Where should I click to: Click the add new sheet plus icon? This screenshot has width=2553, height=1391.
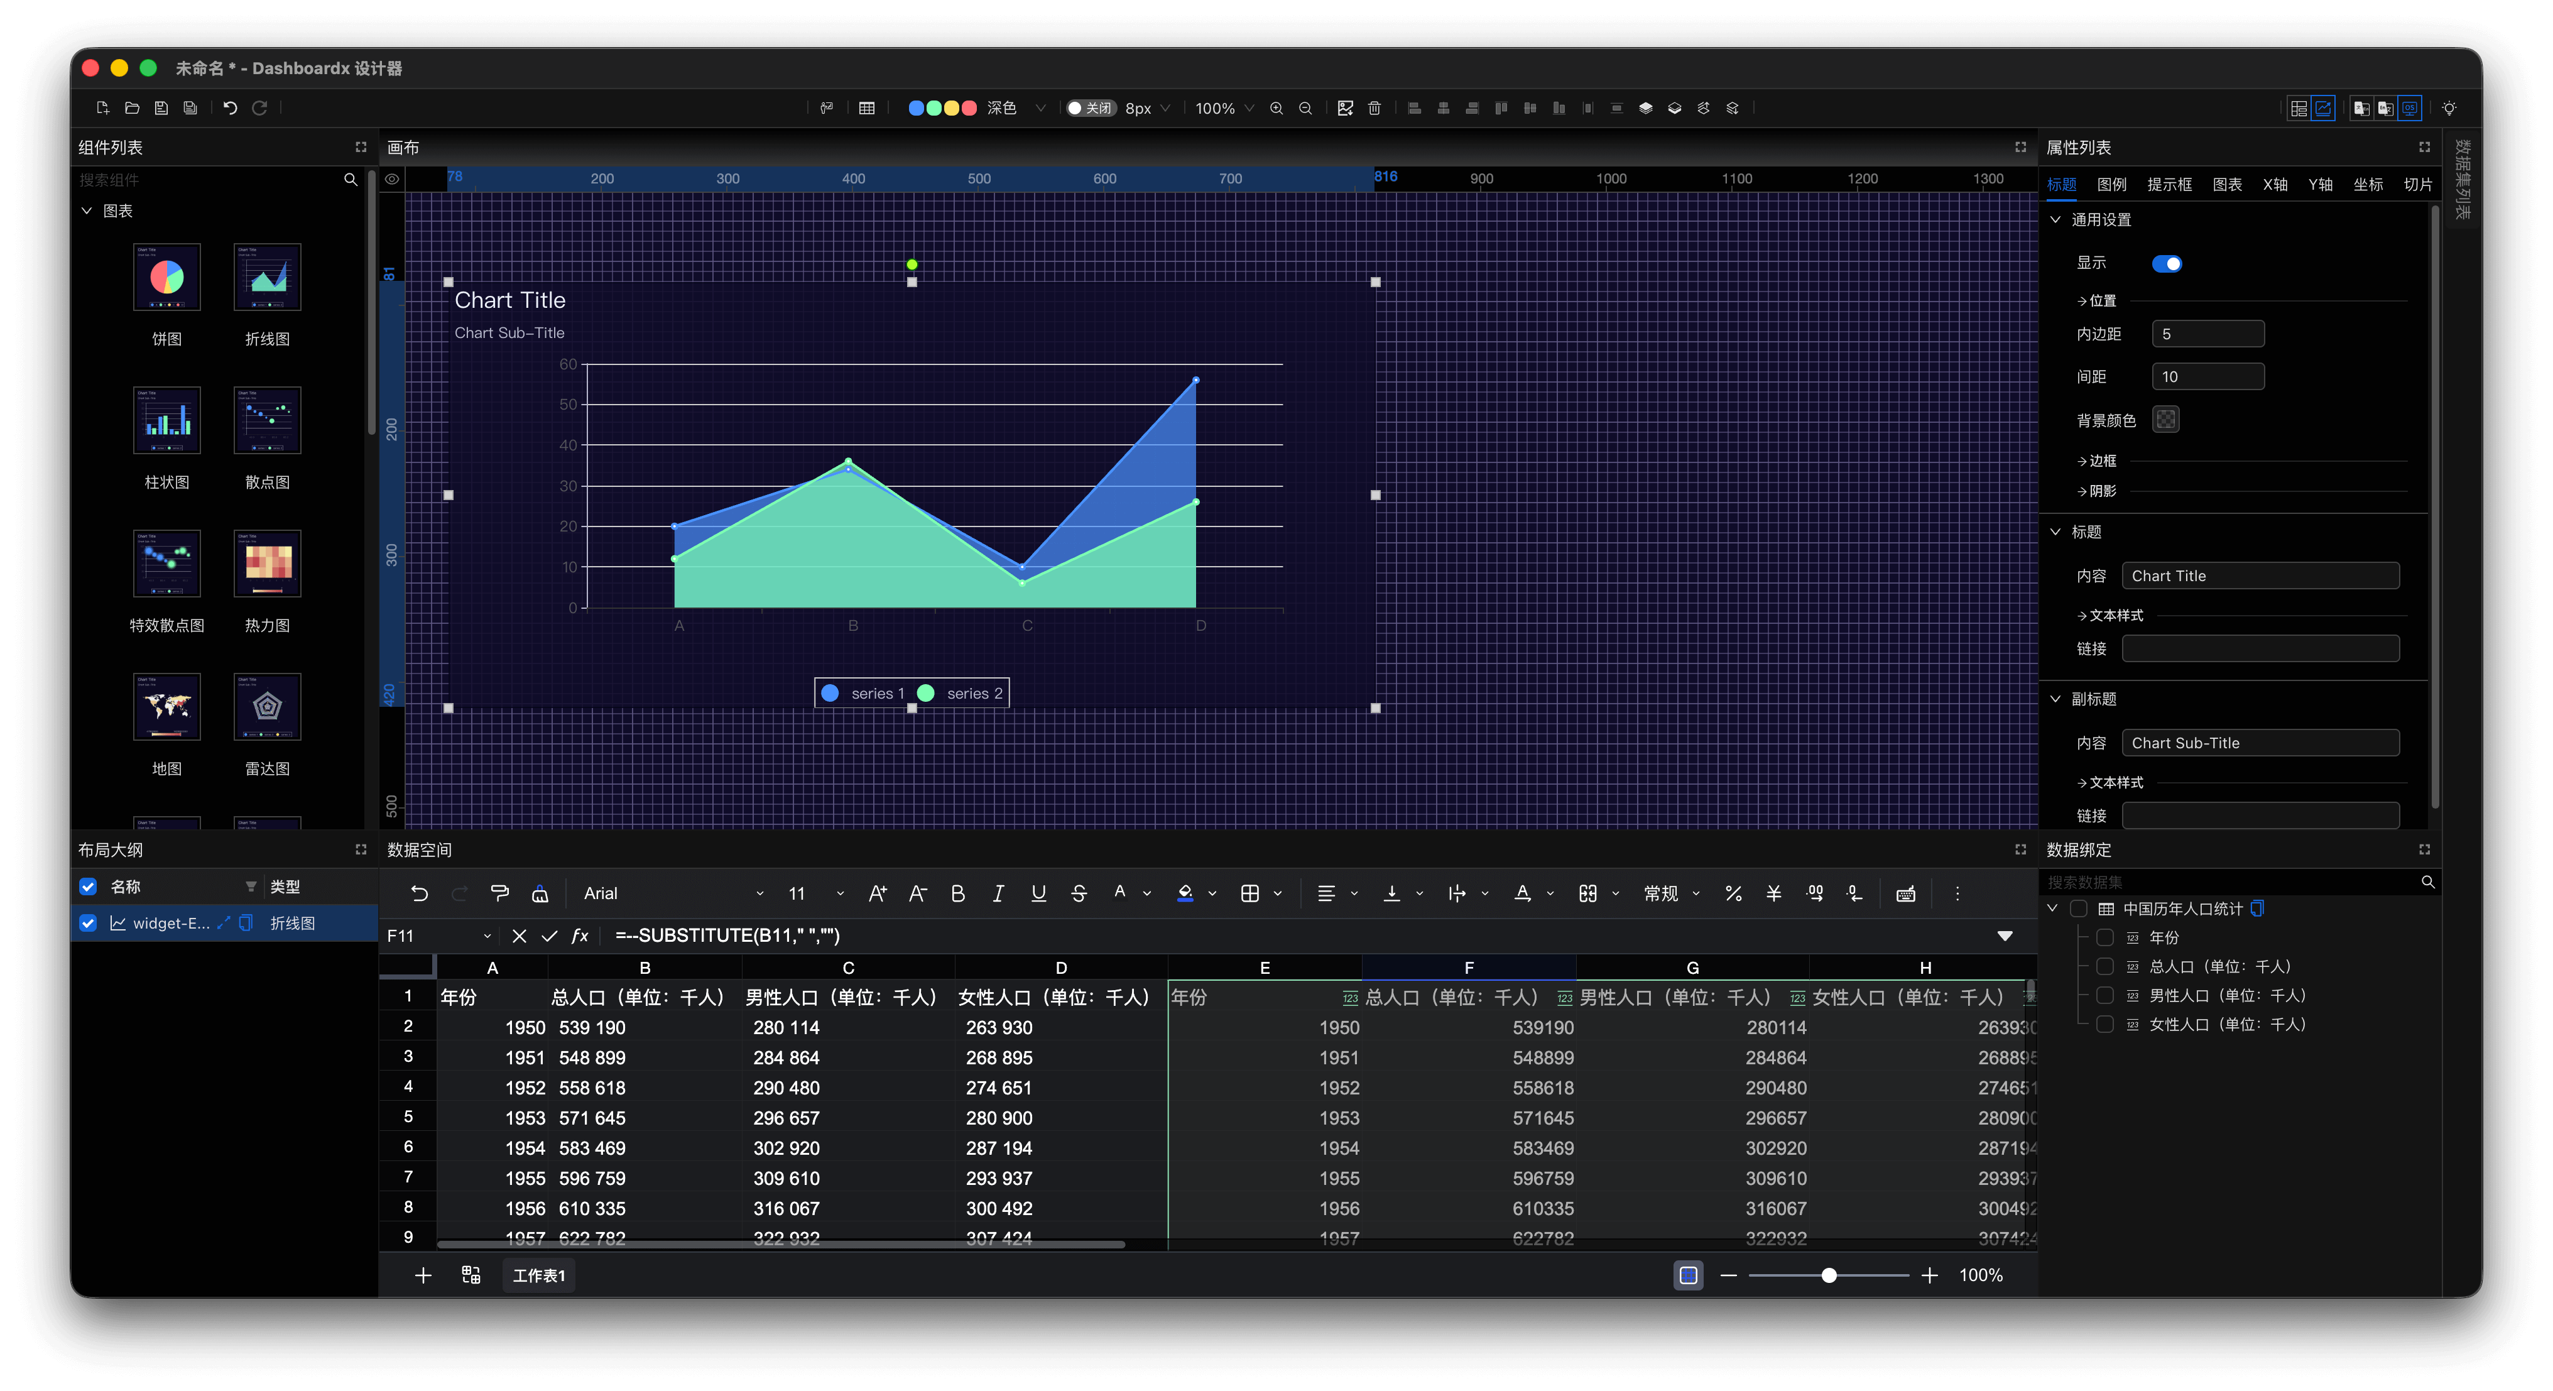click(x=423, y=1275)
